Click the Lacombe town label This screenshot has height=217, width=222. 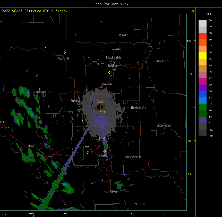tap(116, 49)
